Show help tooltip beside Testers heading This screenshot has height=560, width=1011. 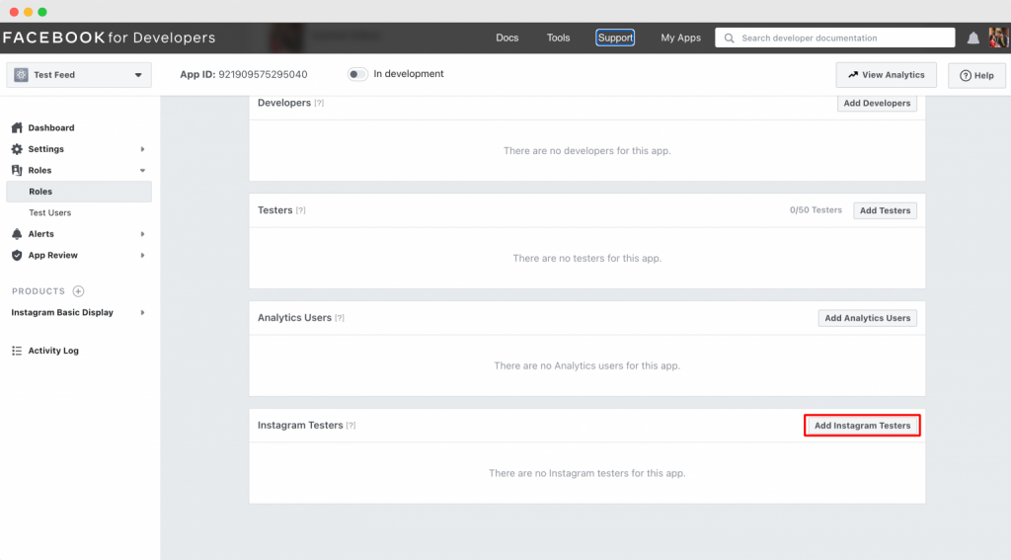coord(300,210)
